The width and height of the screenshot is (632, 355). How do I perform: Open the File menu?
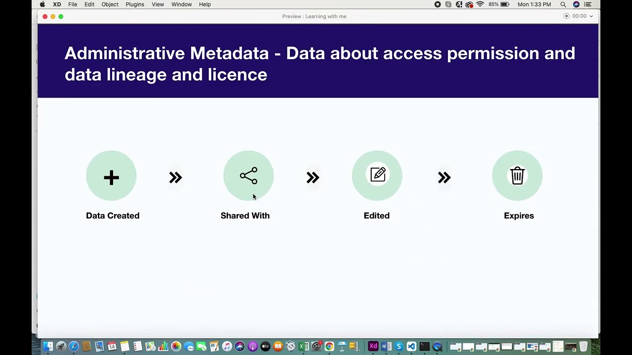(x=73, y=4)
